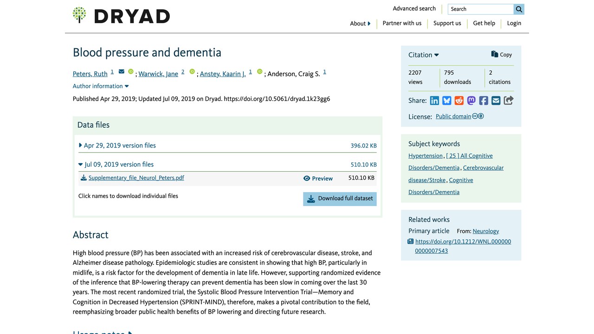Viewport: 594px width, 334px height.
Task: Open the About menu
Action: point(360,24)
